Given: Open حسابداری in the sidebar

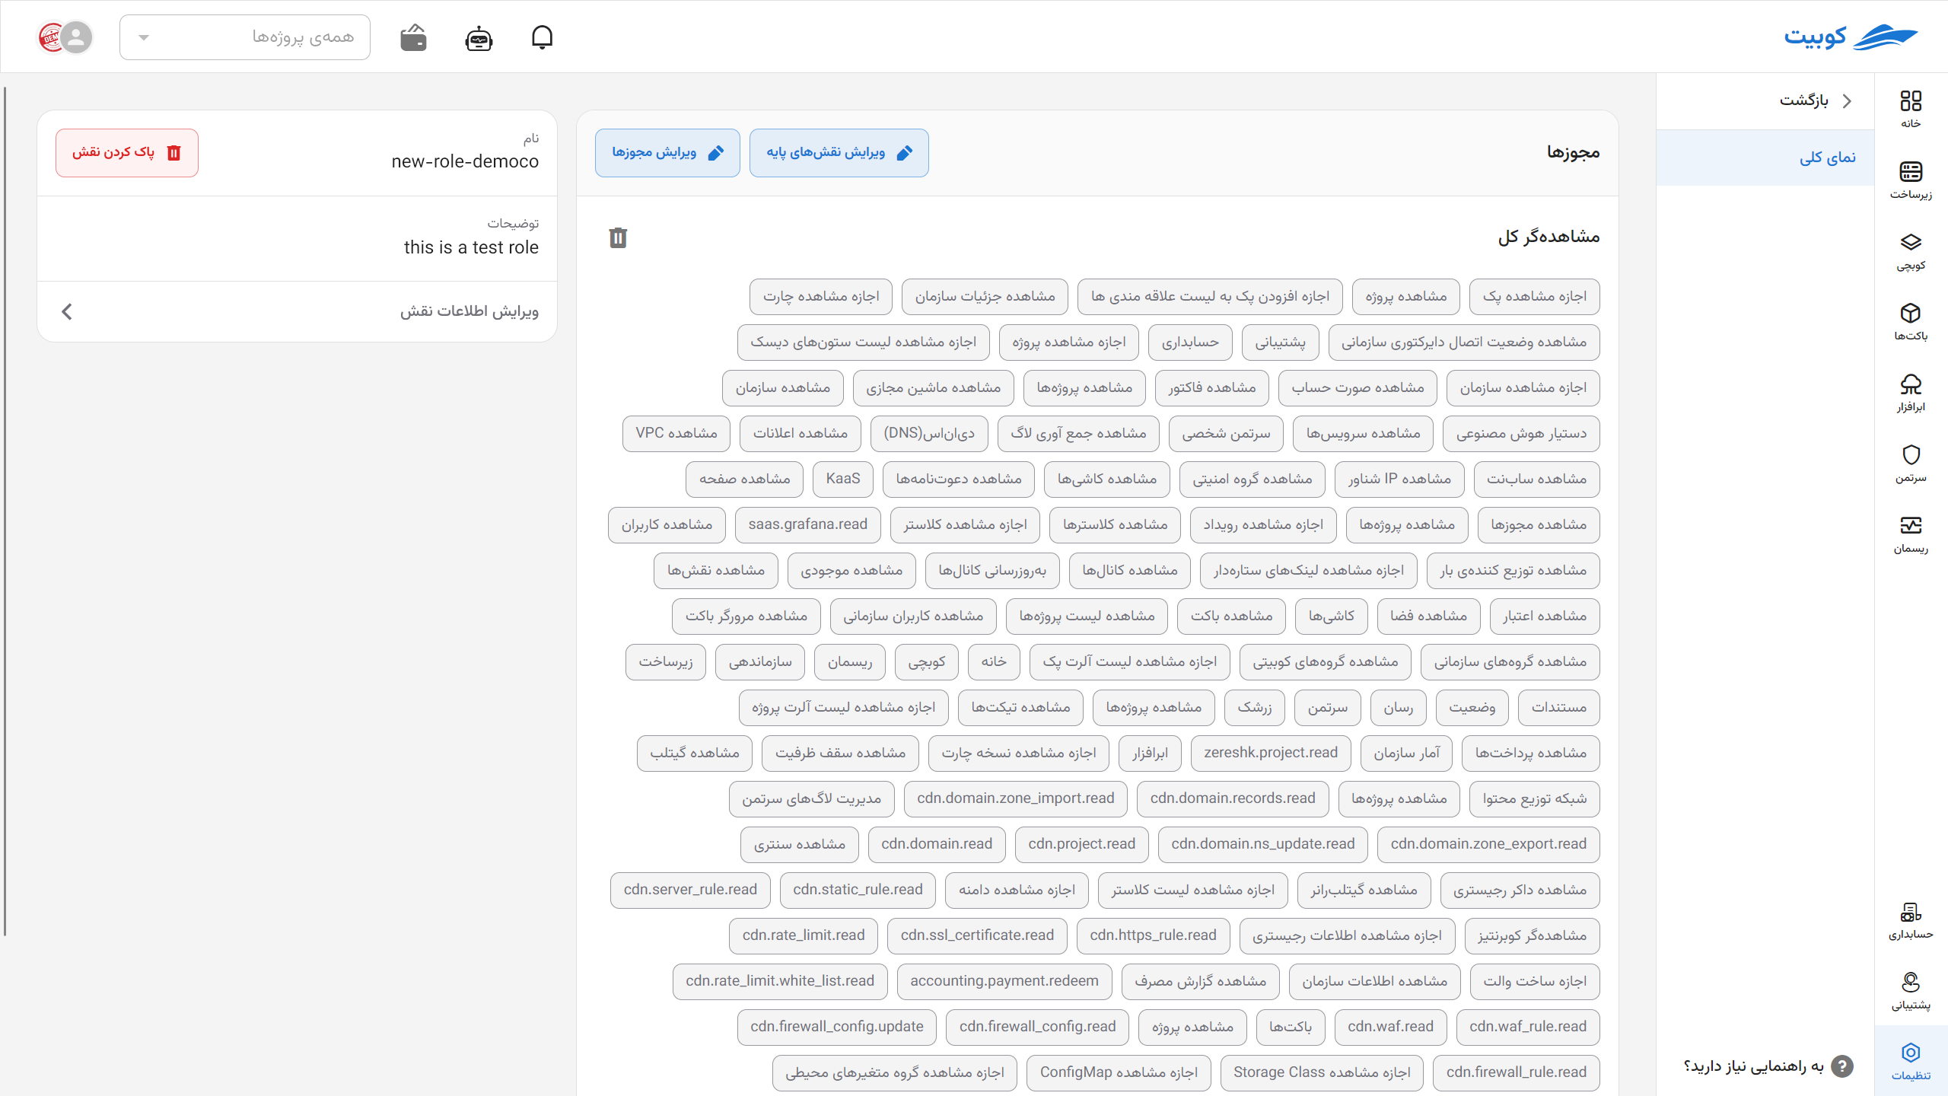Looking at the screenshot, I should pyautogui.click(x=1911, y=921).
